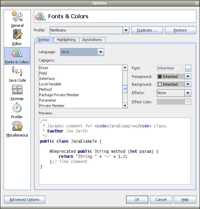The height and width of the screenshot is (209, 200).
Task: Click the Font Inherited field
Action: pyautogui.click(x=170, y=68)
